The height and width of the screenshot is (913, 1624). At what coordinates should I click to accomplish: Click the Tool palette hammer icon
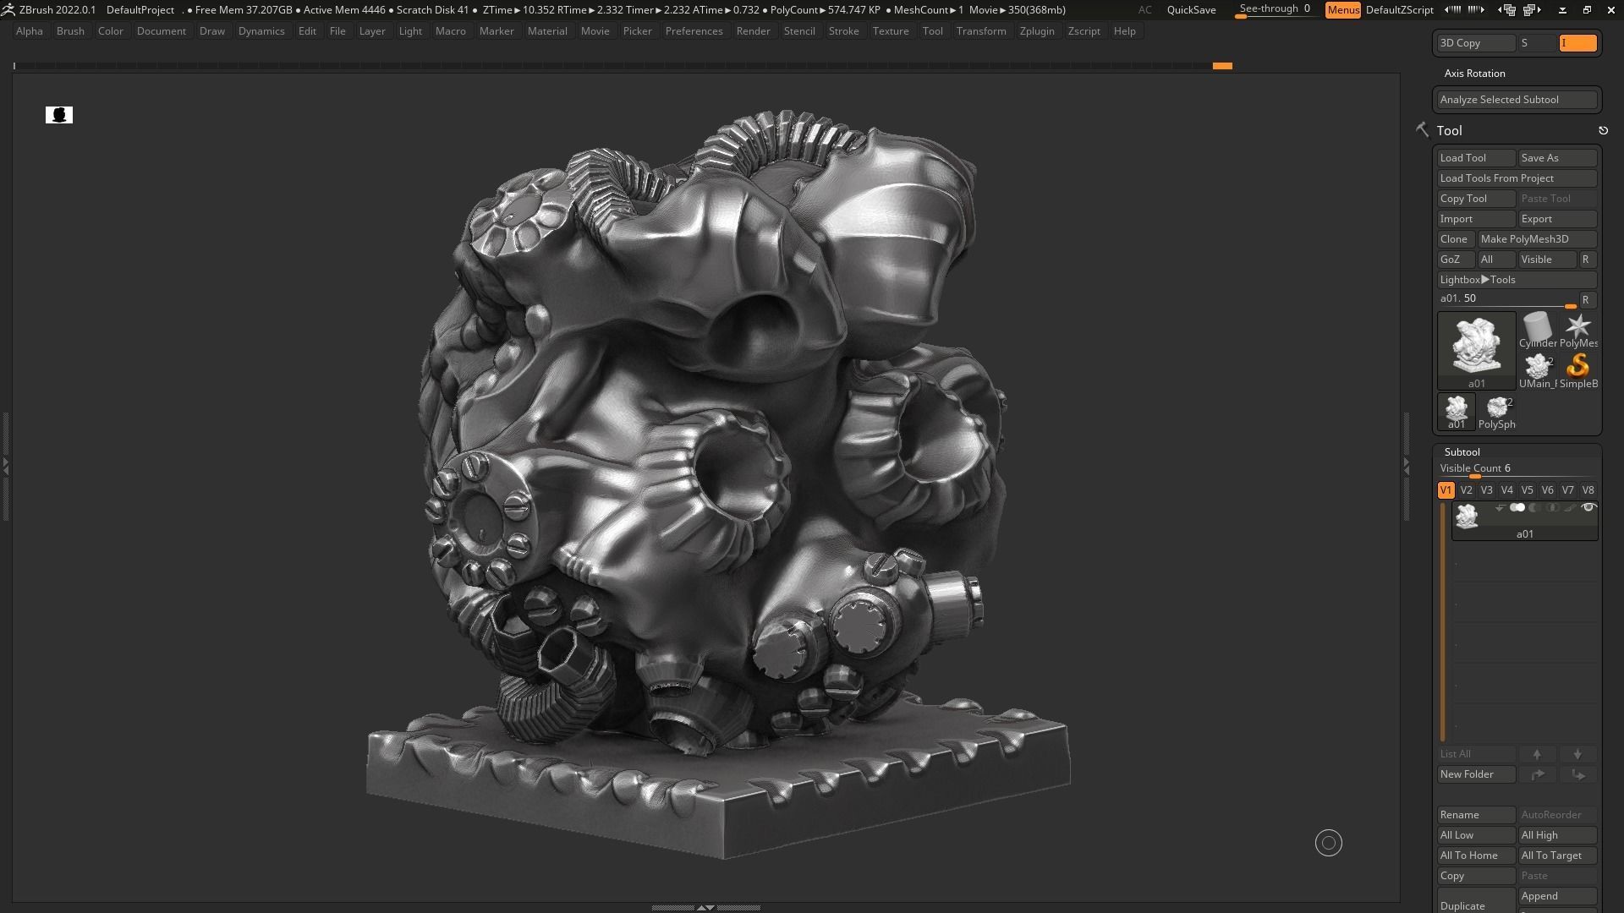point(1422,129)
